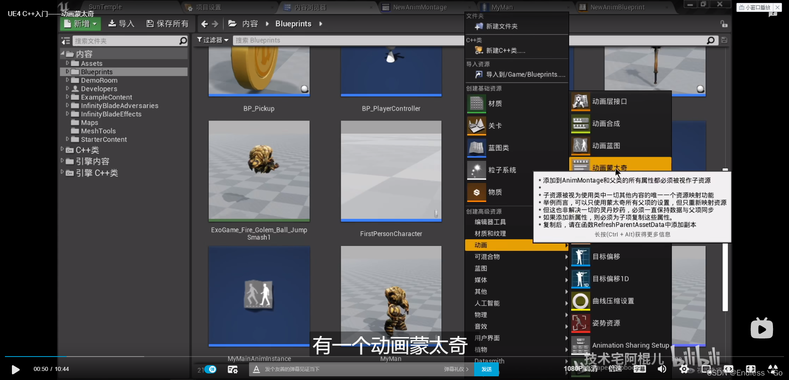Screen dimensions: 789x380
Task: Navigate back with the left arrow
Action: [205, 24]
